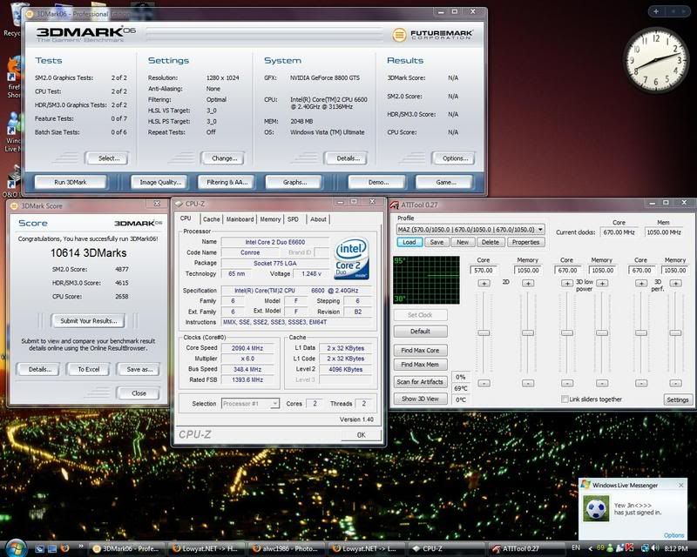
Task: Switch to the About tab in CPU-Z
Action: 318,219
